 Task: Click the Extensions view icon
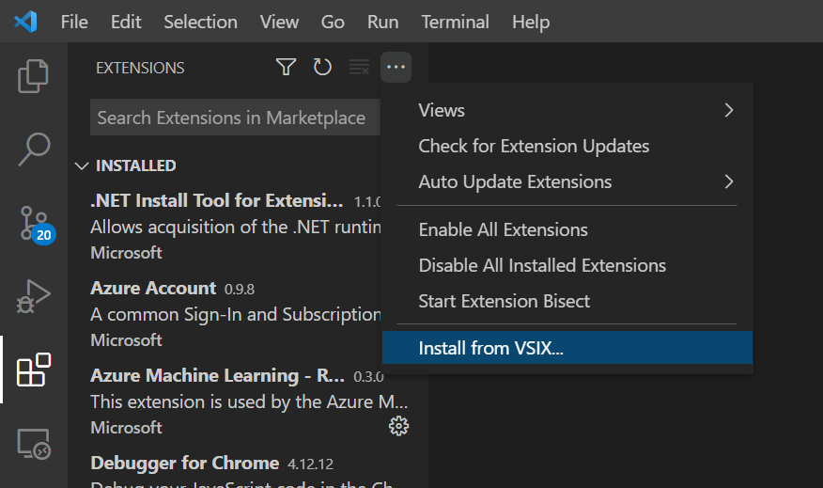click(34, 370)
